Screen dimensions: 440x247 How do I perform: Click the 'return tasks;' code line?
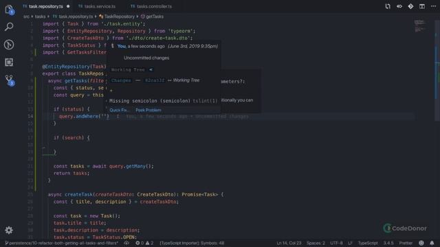[x=71, y=174]
